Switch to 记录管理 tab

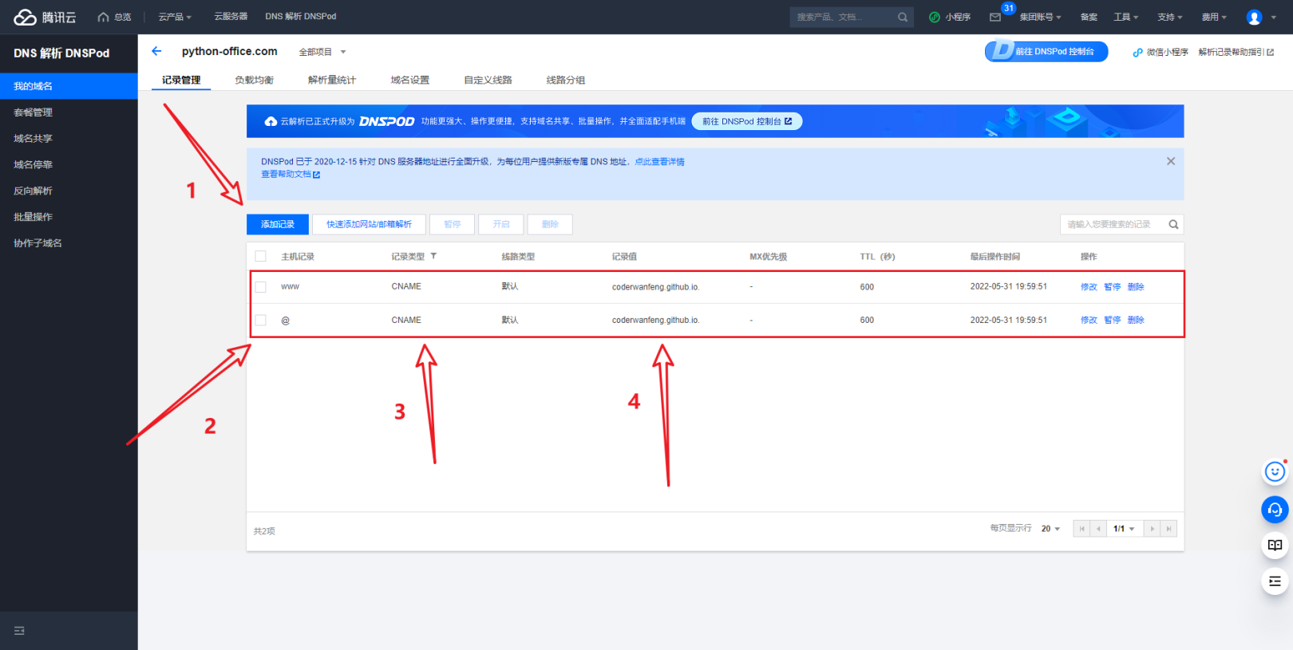click(181, 80)
